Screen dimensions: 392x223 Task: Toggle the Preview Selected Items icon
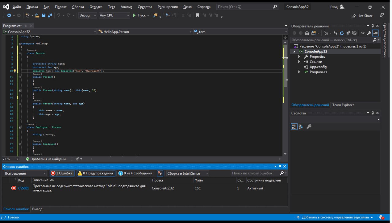pyautogui.click(x=376, y=33)
